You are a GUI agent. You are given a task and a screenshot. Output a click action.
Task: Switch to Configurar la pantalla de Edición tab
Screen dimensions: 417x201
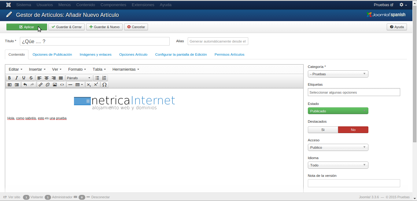(181, 54)
